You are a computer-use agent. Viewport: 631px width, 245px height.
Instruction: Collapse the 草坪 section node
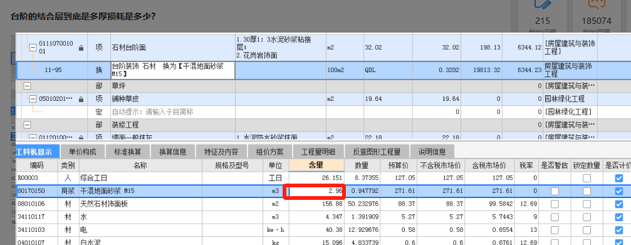[x=28, y=86]
